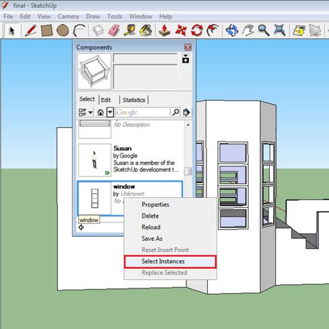Open the Tools menu
329x329 pixels.
click(114, 16)
